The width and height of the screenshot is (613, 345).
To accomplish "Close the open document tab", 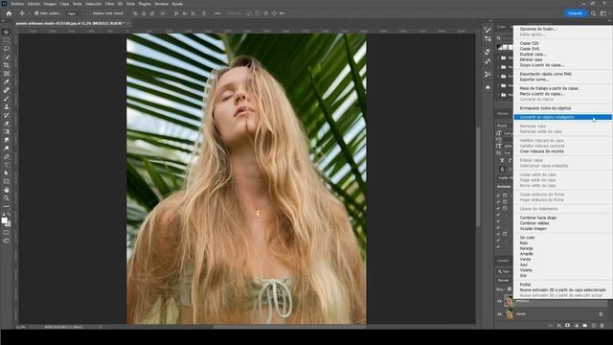I will point(128,23).
